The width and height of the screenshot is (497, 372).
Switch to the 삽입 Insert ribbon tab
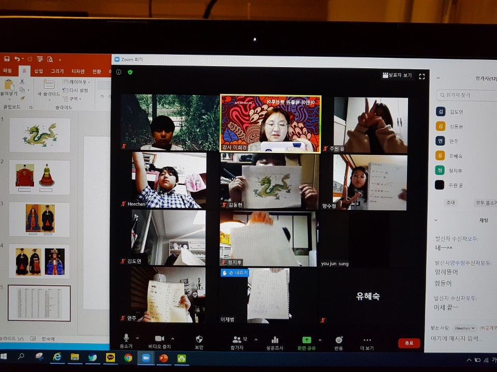click(x=38, y=71)
